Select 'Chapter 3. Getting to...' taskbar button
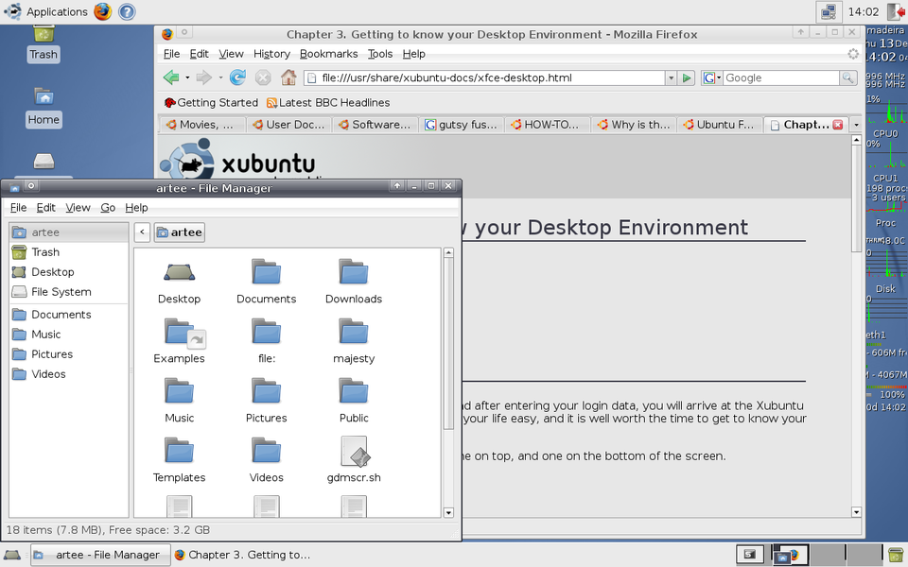Image resolution: width=908 pixels, height=567 pixels. (243, 555)
